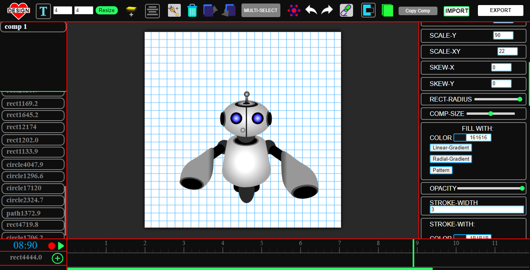Click the bring forward icon

(x=210, y=11)
